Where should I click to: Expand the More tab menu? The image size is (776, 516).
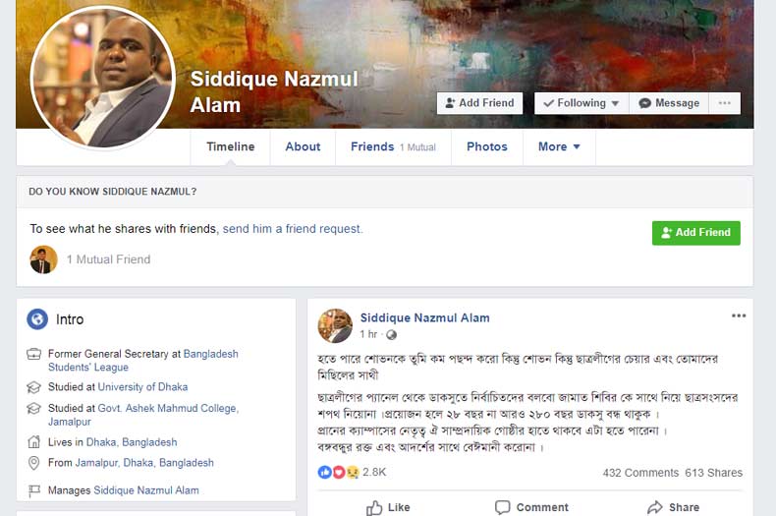[x=559, y=146]
